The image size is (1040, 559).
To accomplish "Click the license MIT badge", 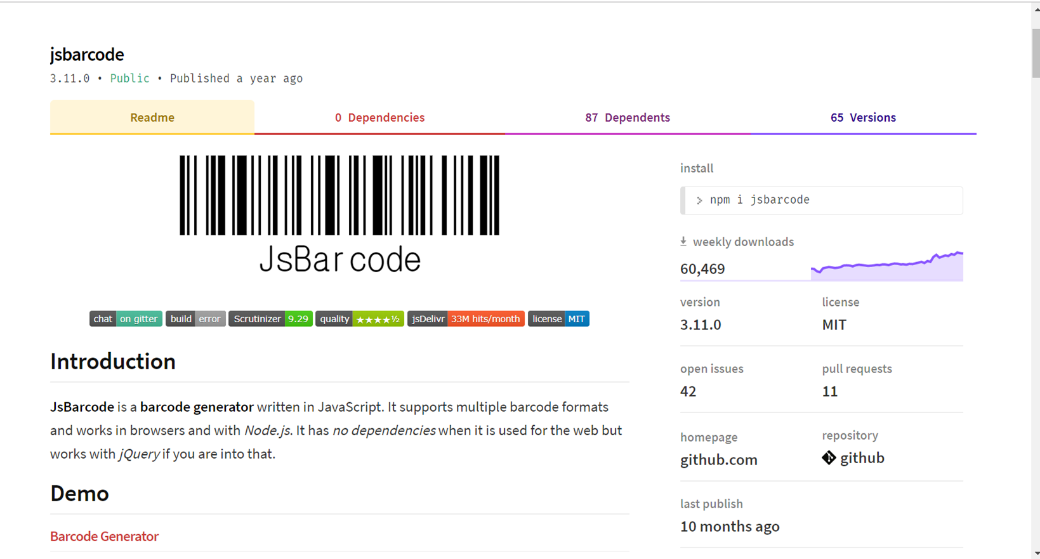I will [x=558, y=319].
